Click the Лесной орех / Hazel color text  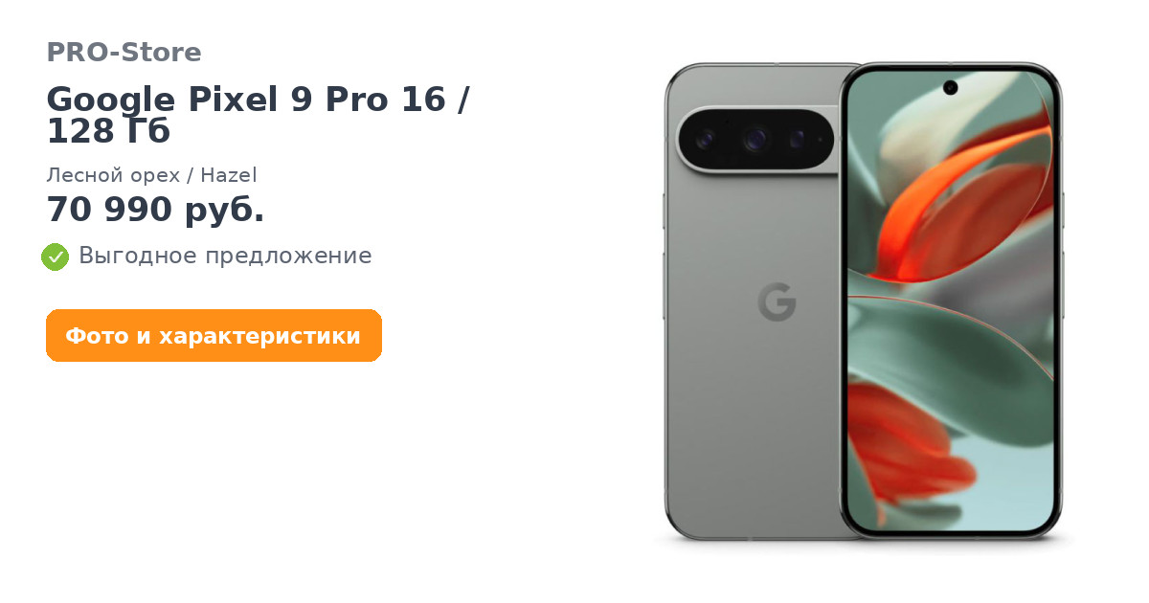(151, 175)
